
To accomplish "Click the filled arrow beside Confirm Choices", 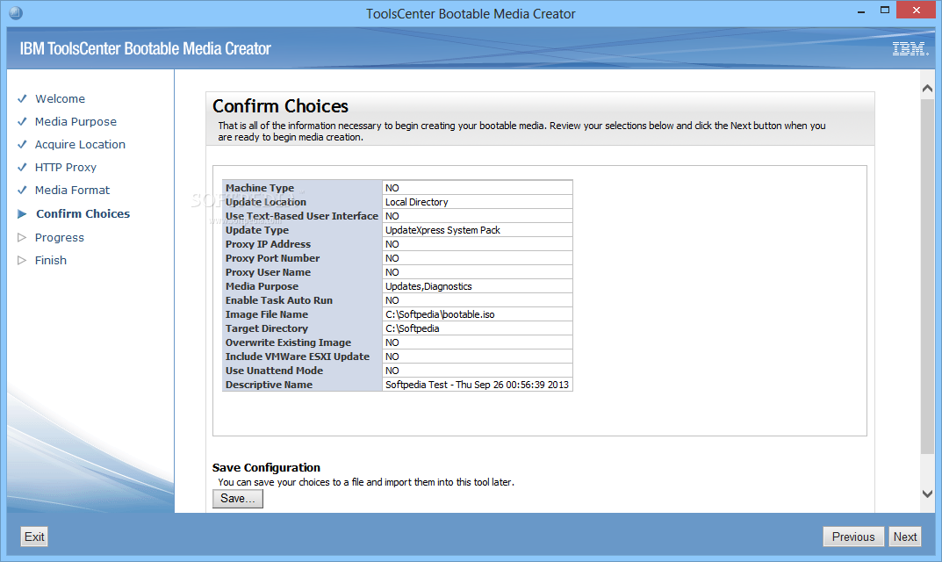I will click(x=22, y=214).
